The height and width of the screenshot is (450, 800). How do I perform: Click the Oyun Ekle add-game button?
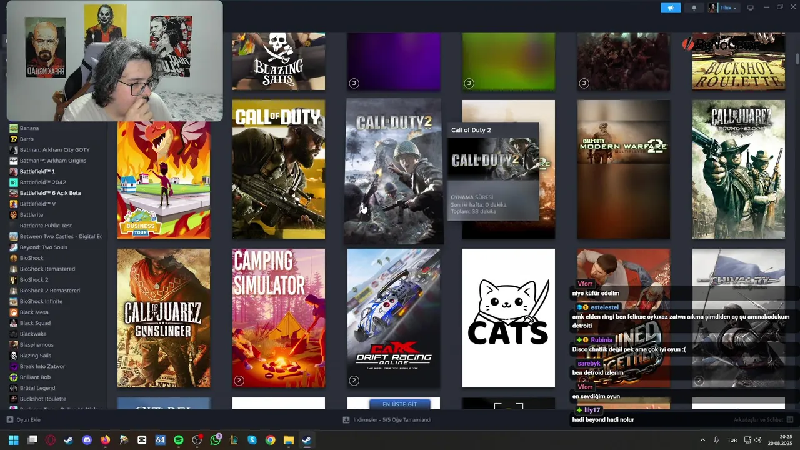pyautogui.click(x=24, y=420)
